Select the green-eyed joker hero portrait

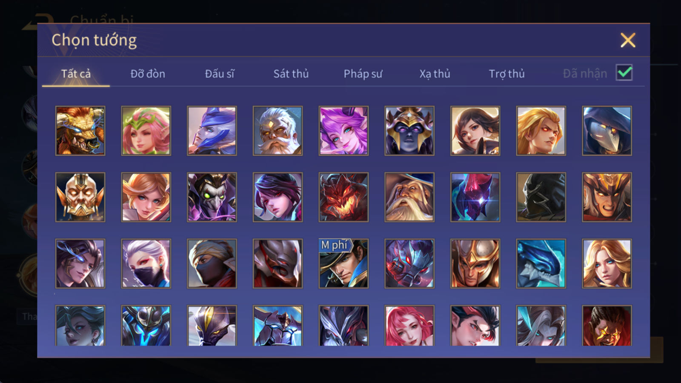[212, 197]
